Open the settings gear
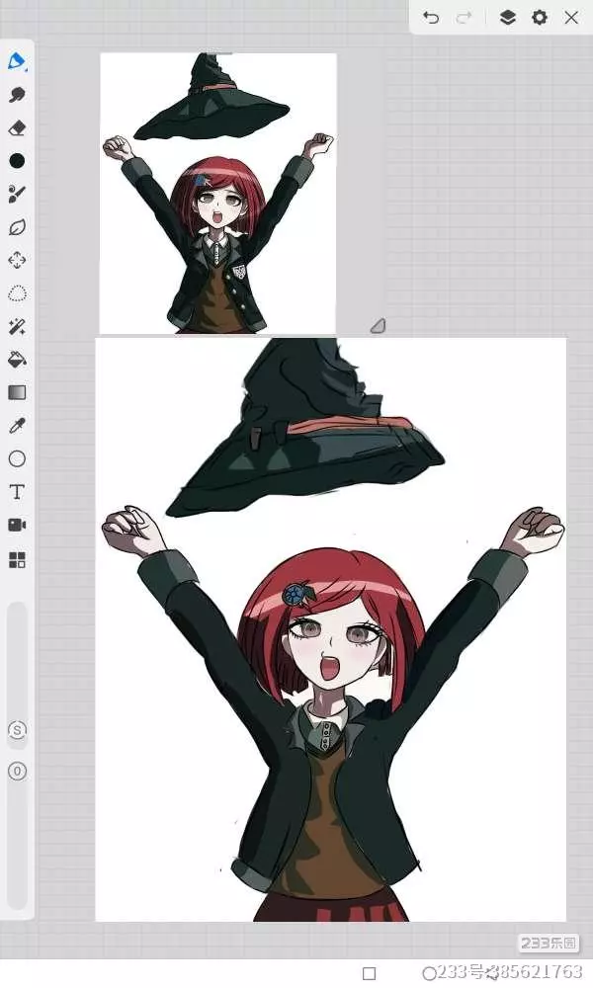The image size is (593, 988). click(540, 18)
